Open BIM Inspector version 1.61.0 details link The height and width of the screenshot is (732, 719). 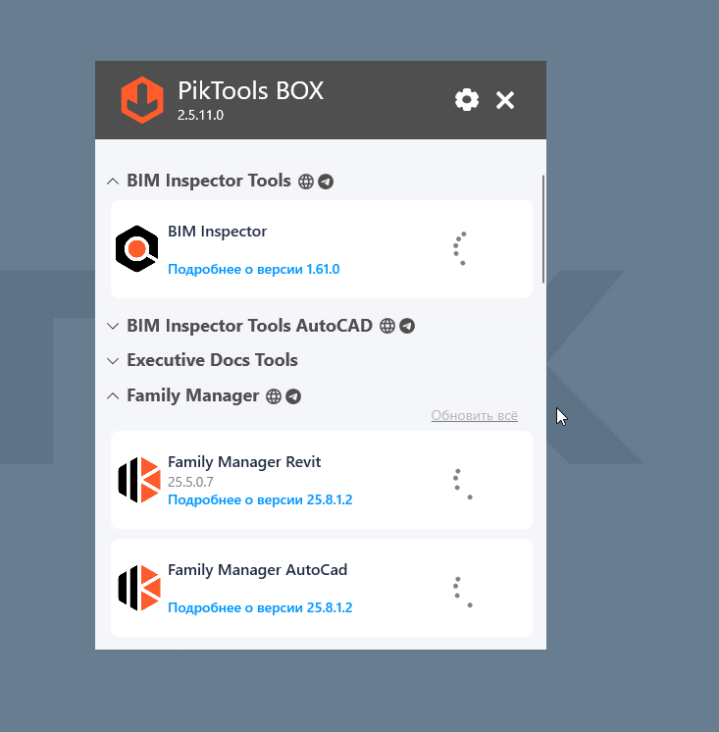tap(254, 270)
